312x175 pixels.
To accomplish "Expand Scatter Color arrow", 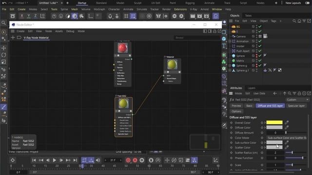I will [265, 147].
